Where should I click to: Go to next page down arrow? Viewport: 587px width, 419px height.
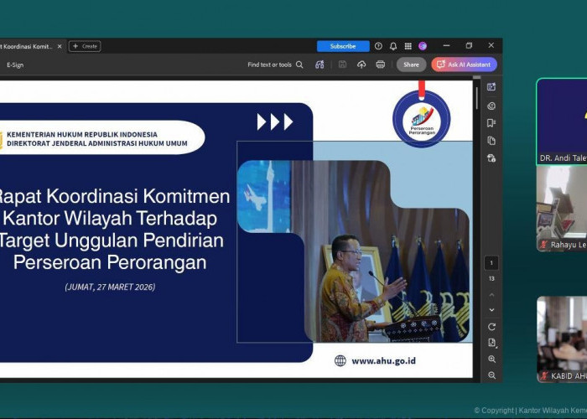tap(491, 310)
